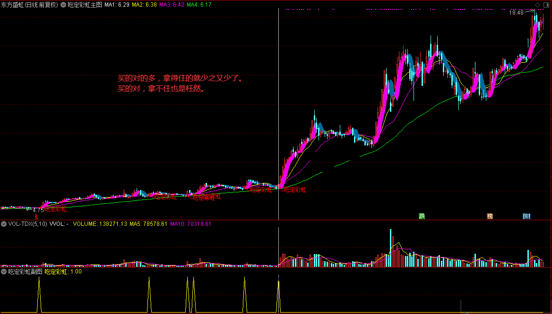Click the panel layout icon at top-right
This screenshot has width=552, height=314.
pos(545,5)
